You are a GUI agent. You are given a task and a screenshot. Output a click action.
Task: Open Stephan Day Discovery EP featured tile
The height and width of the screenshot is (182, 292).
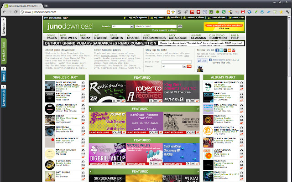click(x=181, y=154)
